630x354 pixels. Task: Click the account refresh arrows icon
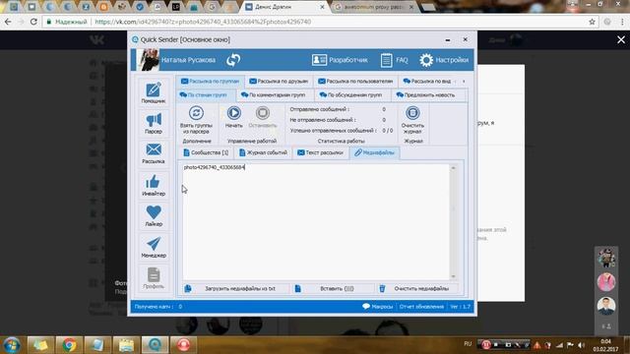[233, 60]
